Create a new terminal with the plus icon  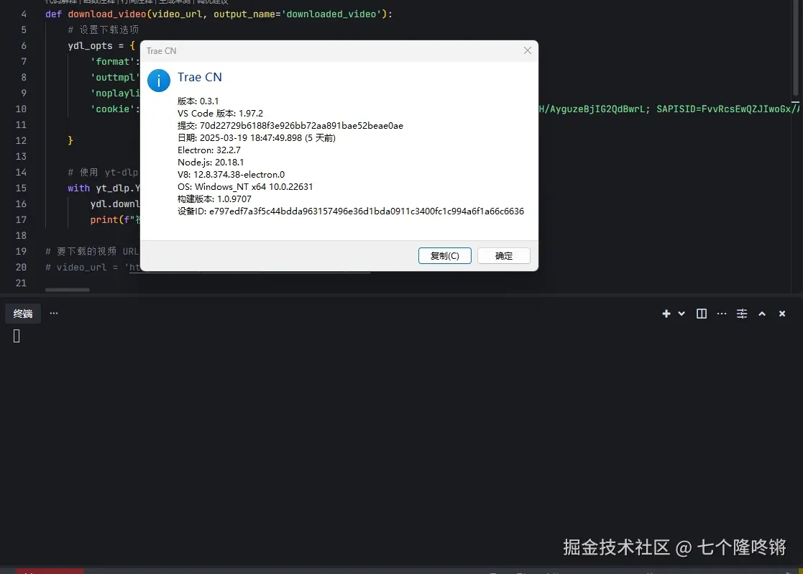[x=665, y=313]
